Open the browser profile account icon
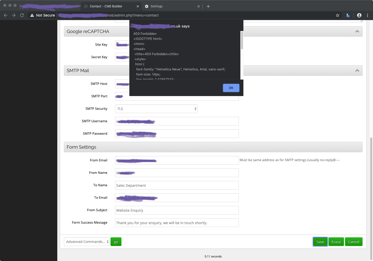 pos(359,15)
